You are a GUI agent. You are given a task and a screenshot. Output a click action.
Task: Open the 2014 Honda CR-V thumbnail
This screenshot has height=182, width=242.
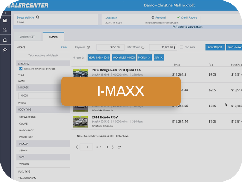pos(81,122)
